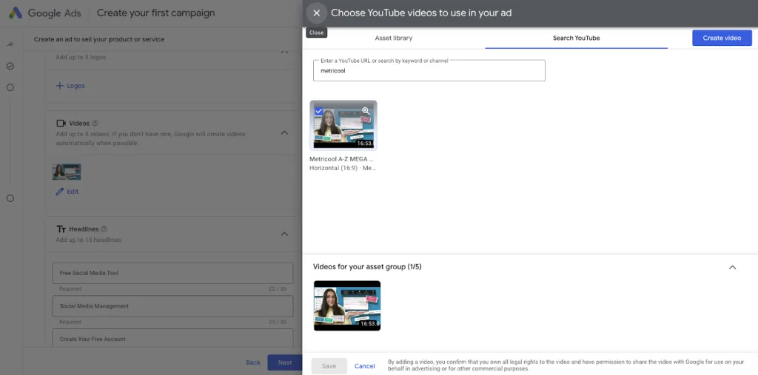Uncheck the Metricool A-Z MEGA video checkbox

[x=319, y=111]
